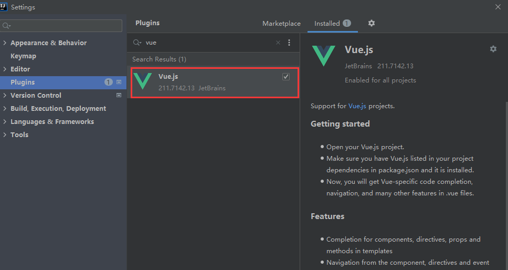The image size is (508, 270).
Task: Open the Vue.js hyperlink in description
Action: click(x=357, y=106)
